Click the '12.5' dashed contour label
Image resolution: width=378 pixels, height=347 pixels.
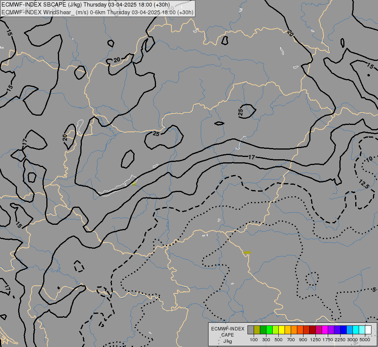[x=364, y=184]
